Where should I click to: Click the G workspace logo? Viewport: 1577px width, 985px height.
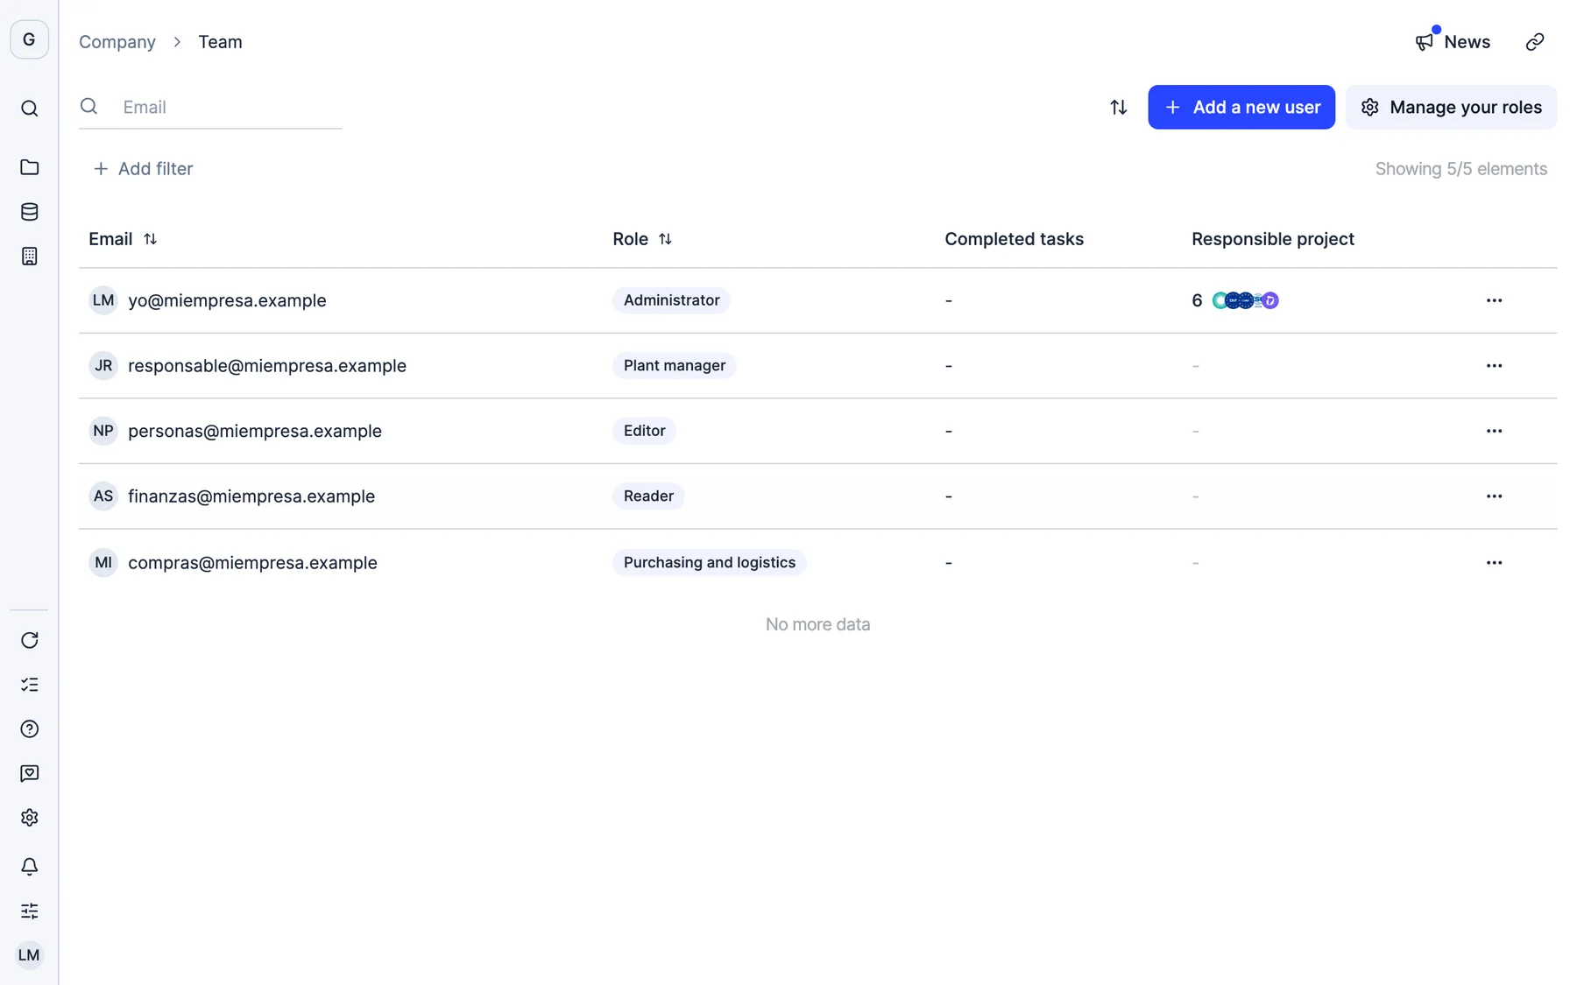tap(29, 39)
